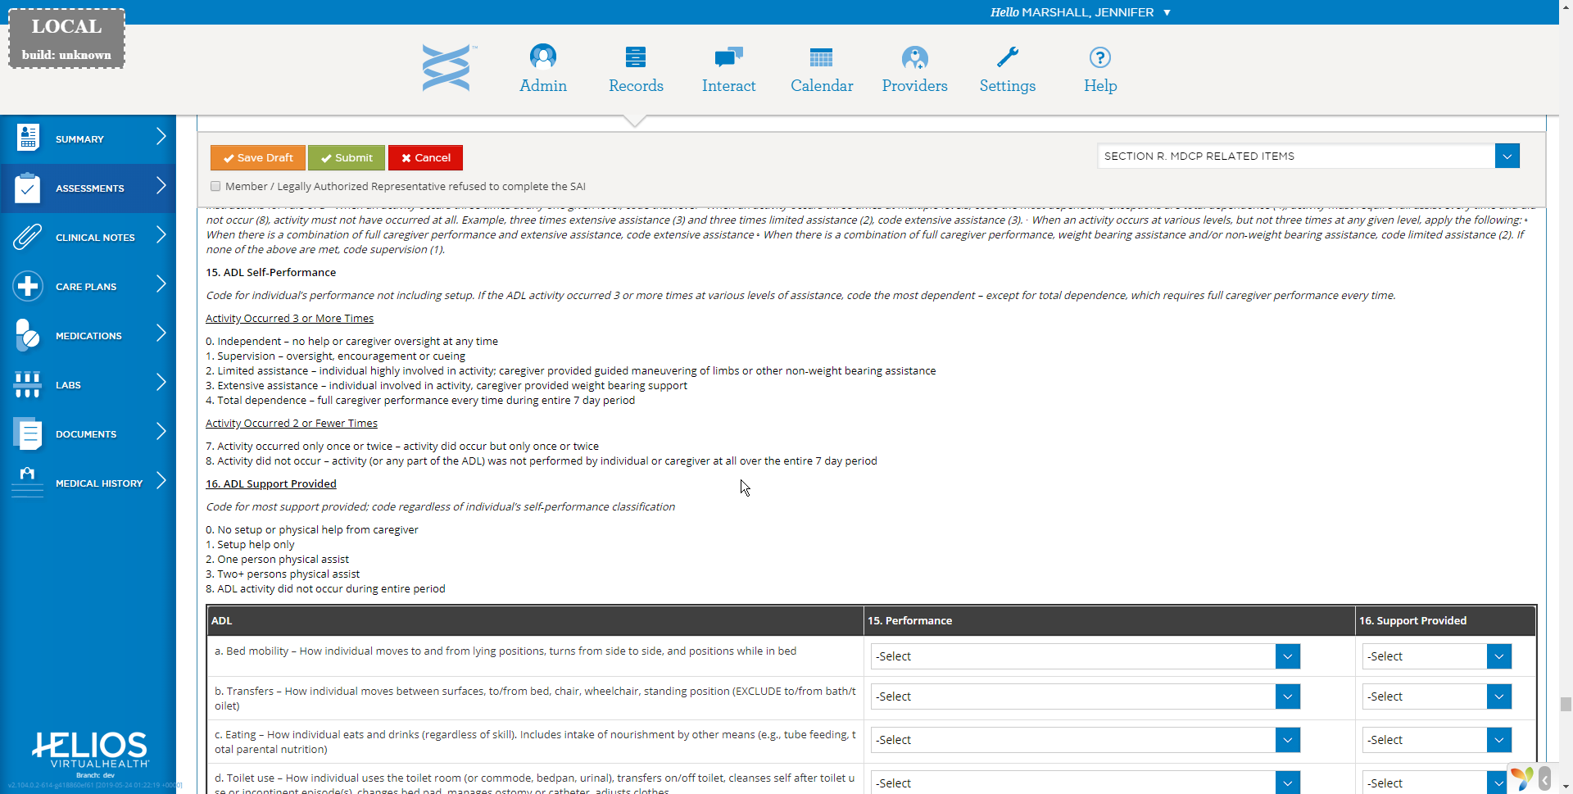This screenshot has height=794, width=1573.
Task: Open Settings wrench icon
Action: 1007,57
